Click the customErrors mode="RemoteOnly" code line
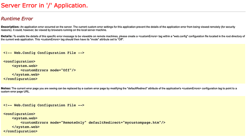This screenshot has width=247, height=140. point(93,122)
